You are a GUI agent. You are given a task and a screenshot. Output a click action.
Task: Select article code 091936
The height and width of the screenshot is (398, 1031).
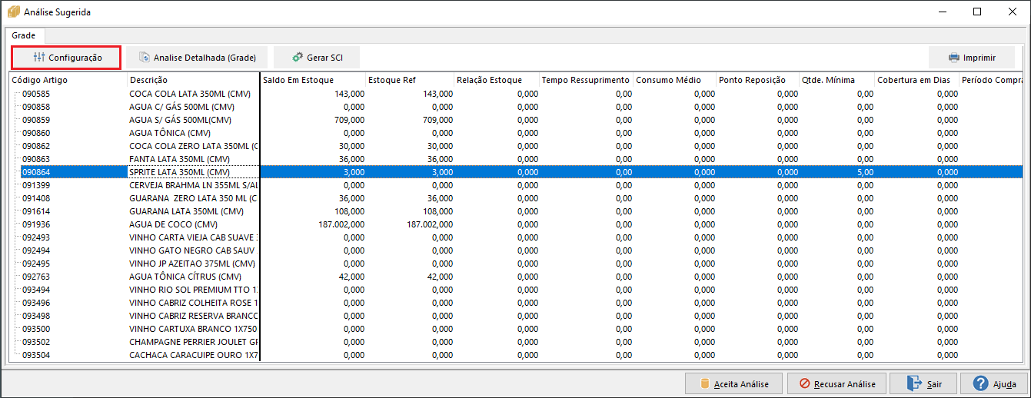pyautogui.click(x=36, y=224)
